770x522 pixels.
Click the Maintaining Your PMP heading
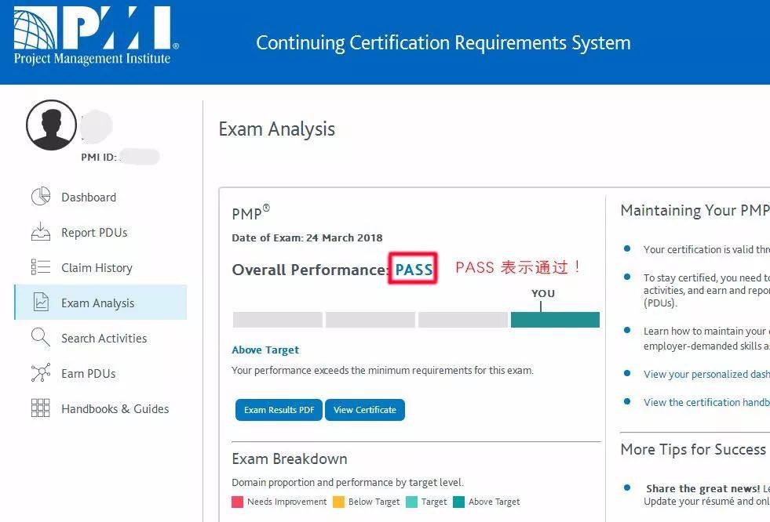tap(695, 210)
